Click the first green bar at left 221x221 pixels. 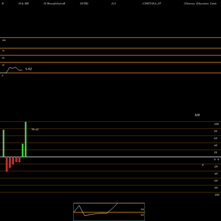(x=4, y=143)
